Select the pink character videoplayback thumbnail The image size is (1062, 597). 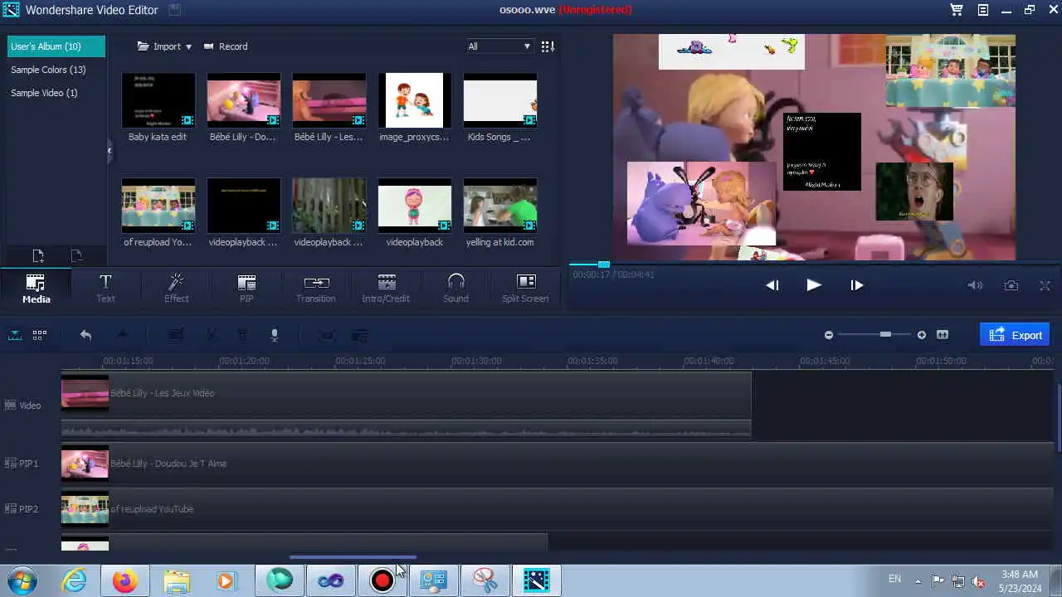[x=414, y=206]
